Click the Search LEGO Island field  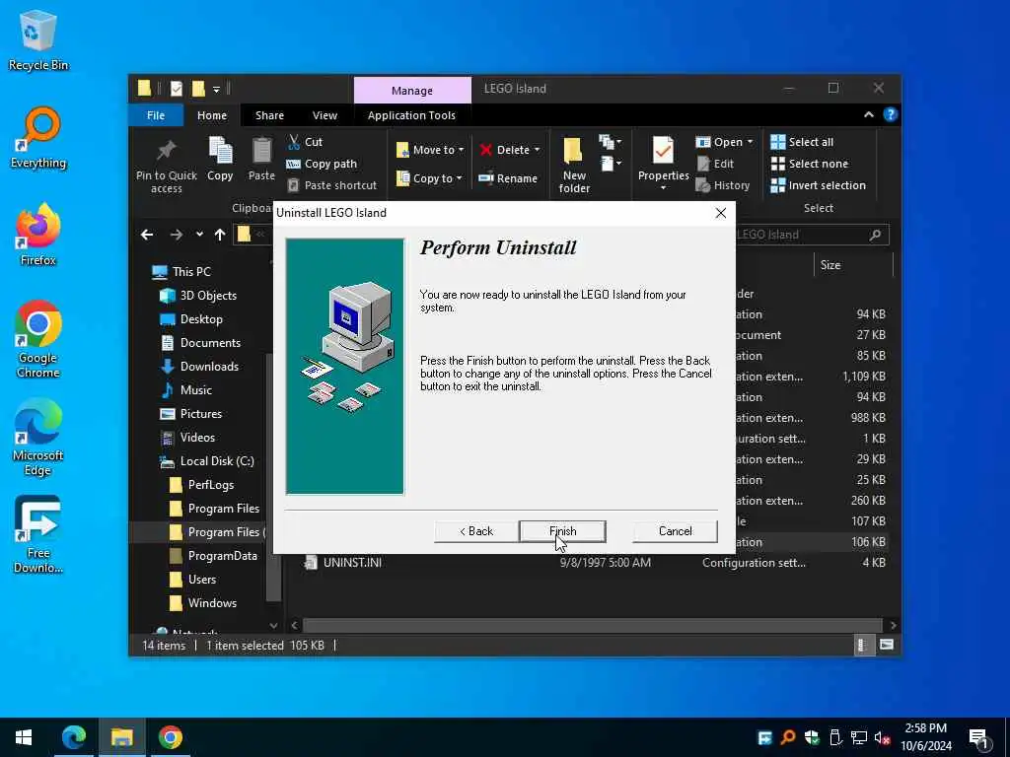tap(813, 235)
